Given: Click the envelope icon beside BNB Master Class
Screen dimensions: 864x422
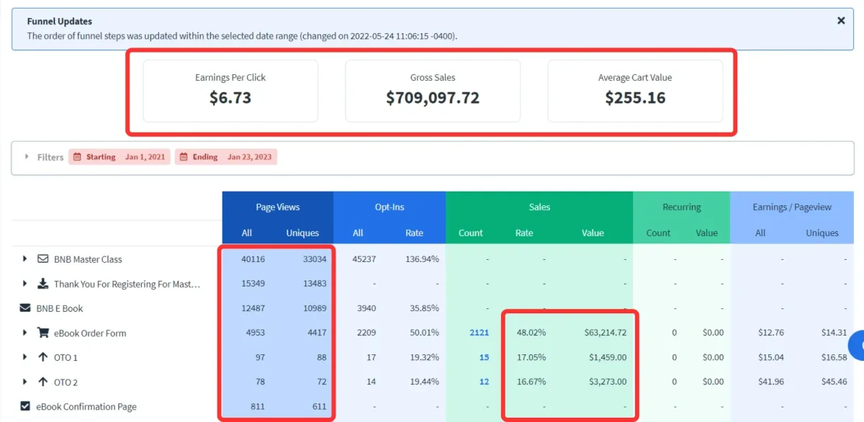Looking at the screenshot, I should 43,259.
